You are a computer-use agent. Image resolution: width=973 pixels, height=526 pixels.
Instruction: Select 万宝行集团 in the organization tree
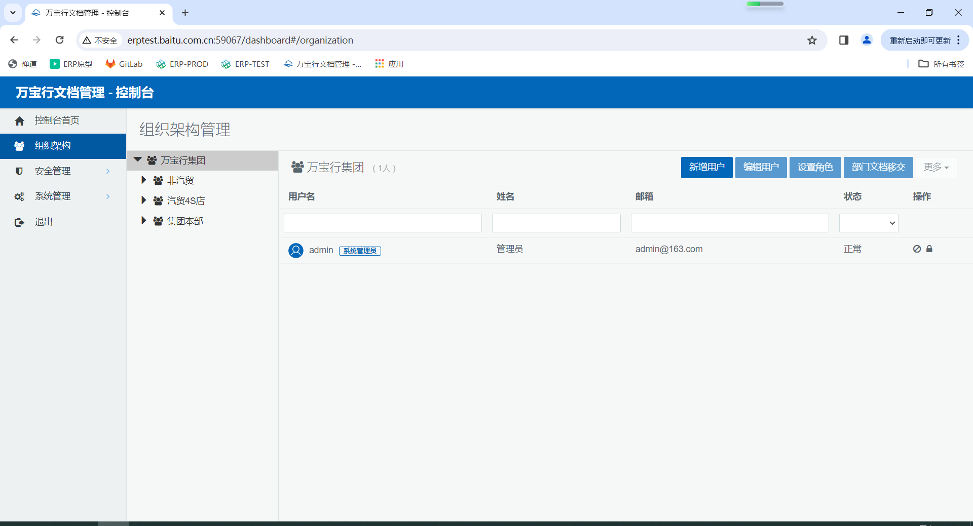click(183, 160)
